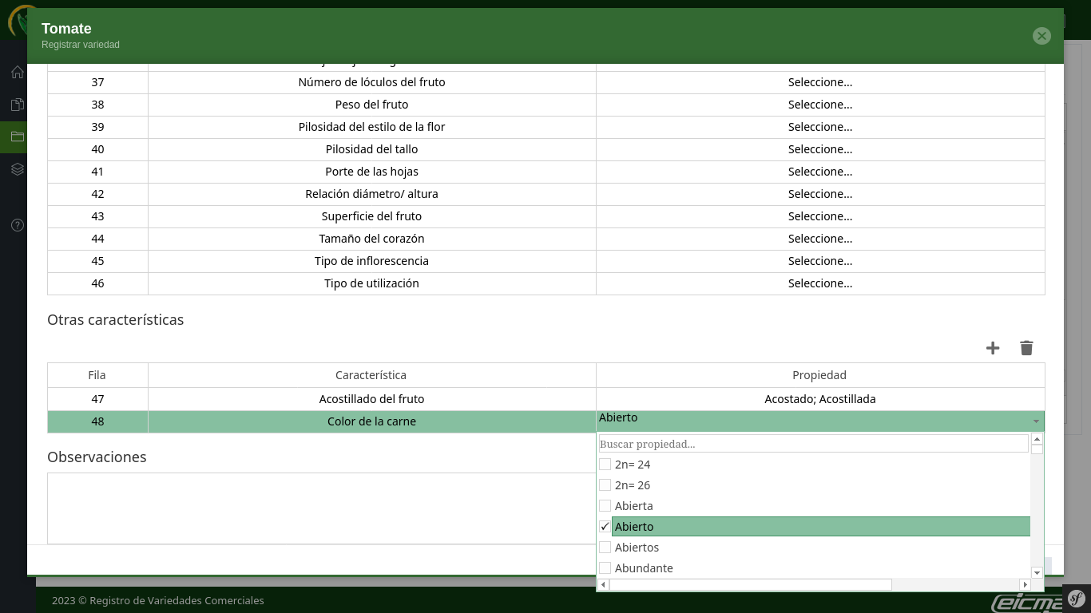Close the Tomate dialog with X icon
Image resolution: width=1091 pixels, height=613 pixels.
tap(1041, 36)
